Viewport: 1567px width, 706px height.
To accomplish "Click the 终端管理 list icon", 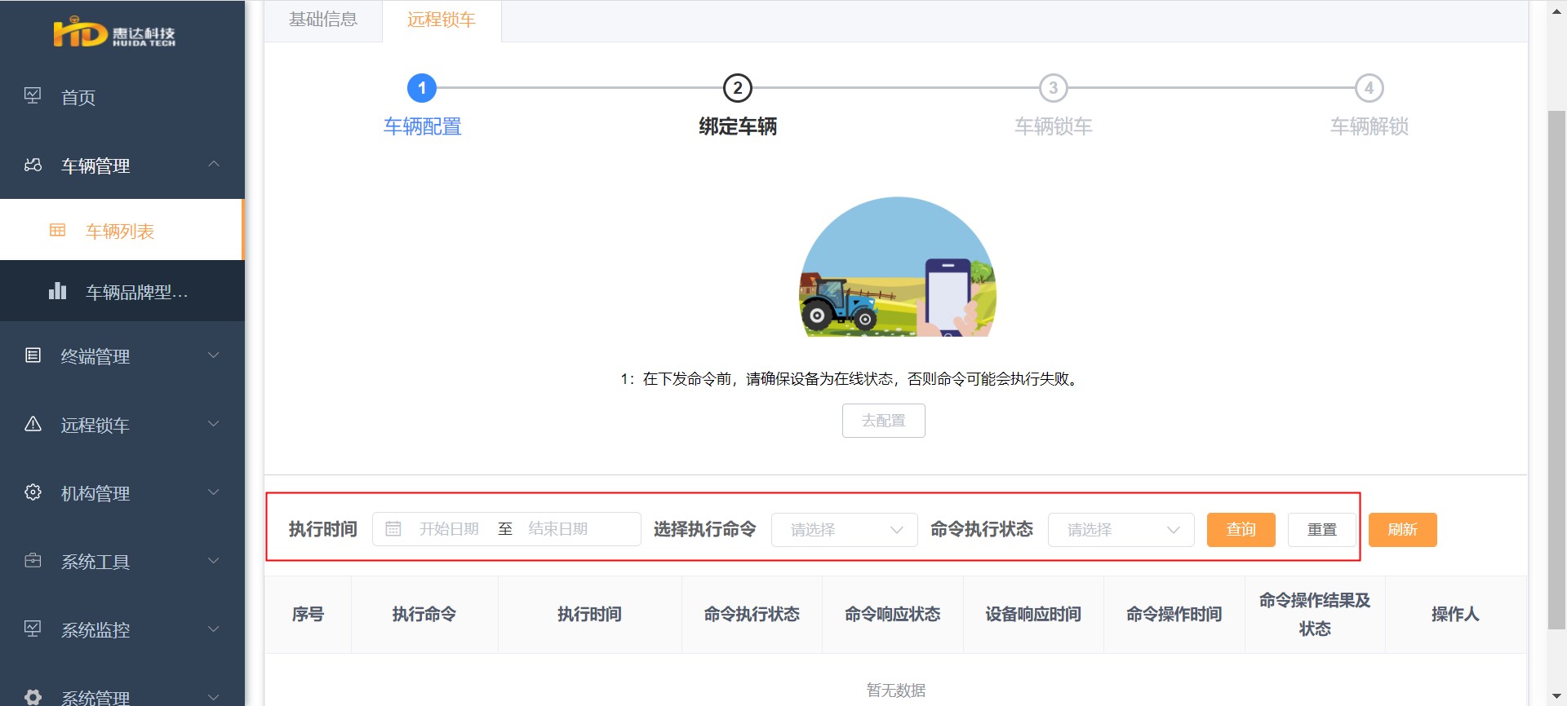I will [x=33, y=355].
